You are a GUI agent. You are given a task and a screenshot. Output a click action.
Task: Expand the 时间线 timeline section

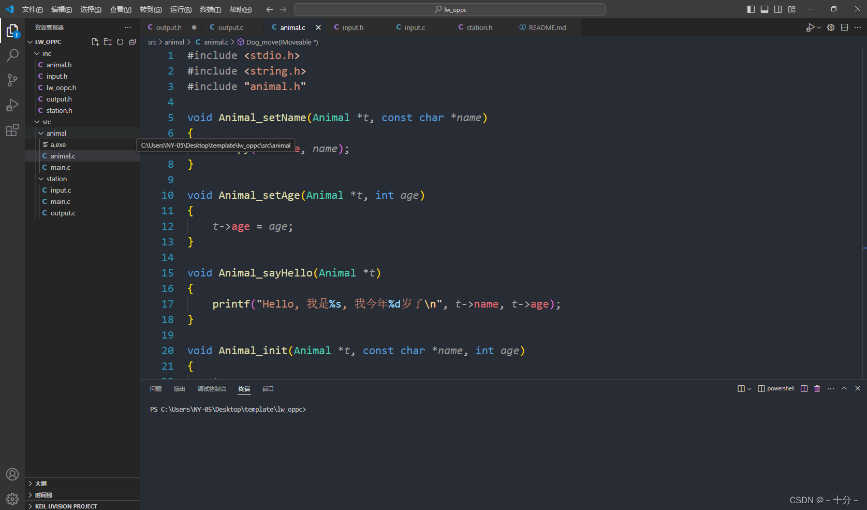[82, 495]
